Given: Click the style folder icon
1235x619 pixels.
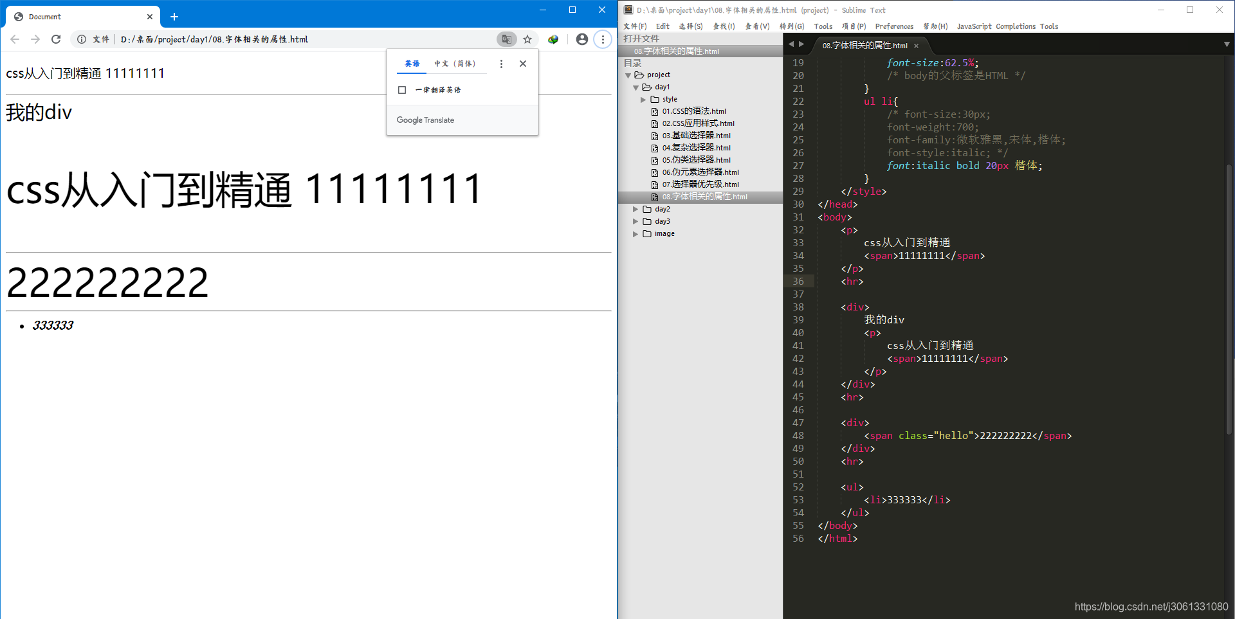Looking at the screenshot, I should (655, 100).
